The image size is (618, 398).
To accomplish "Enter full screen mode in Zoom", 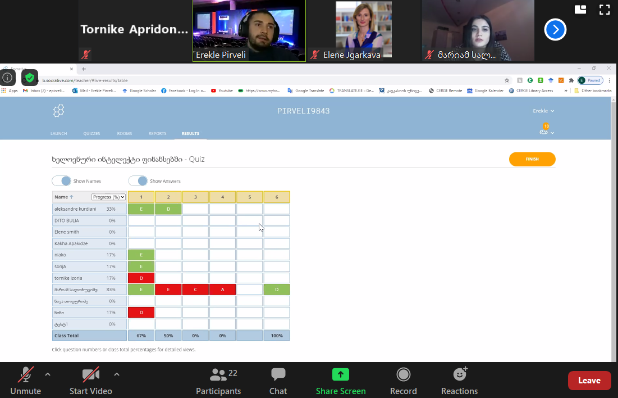I will [604, 10].
